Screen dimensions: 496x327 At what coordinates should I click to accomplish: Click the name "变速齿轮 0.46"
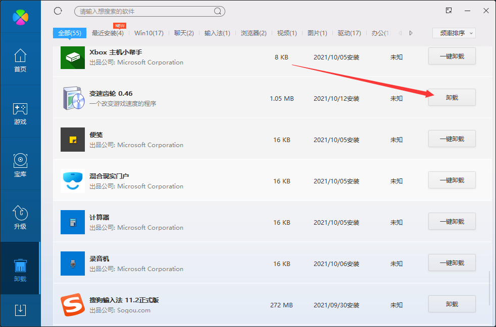[x=111, y=93]
